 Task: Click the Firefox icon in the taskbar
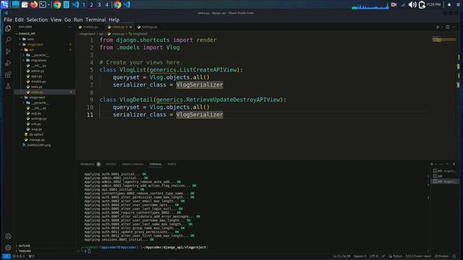34,4
